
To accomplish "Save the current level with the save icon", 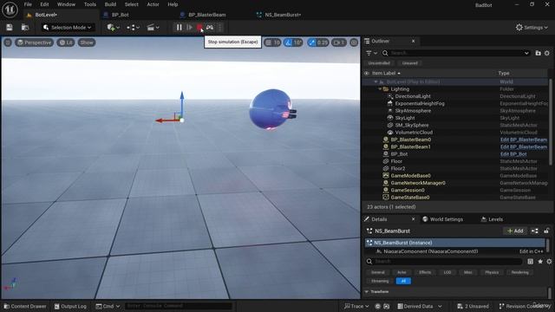I will point(10,27).
